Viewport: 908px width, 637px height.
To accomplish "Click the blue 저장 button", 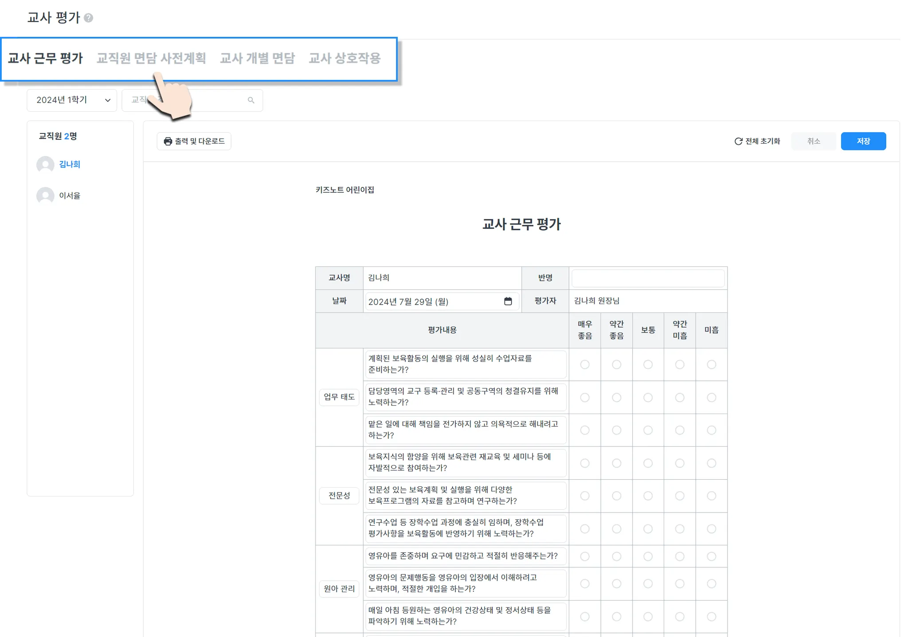I will coord(863,141).
